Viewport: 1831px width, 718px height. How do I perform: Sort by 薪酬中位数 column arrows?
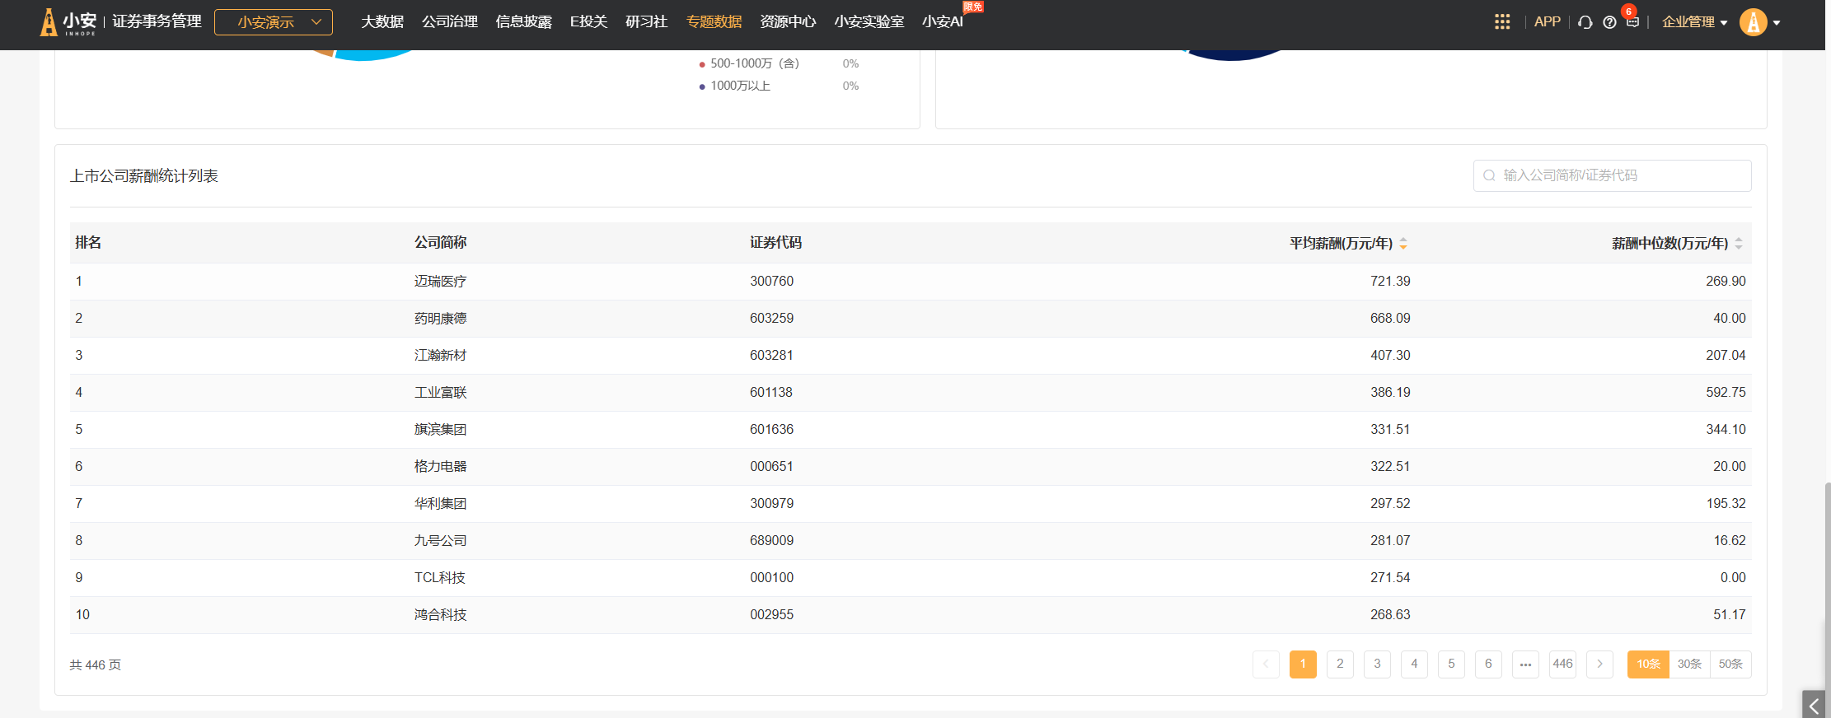tap(1739, 243)
